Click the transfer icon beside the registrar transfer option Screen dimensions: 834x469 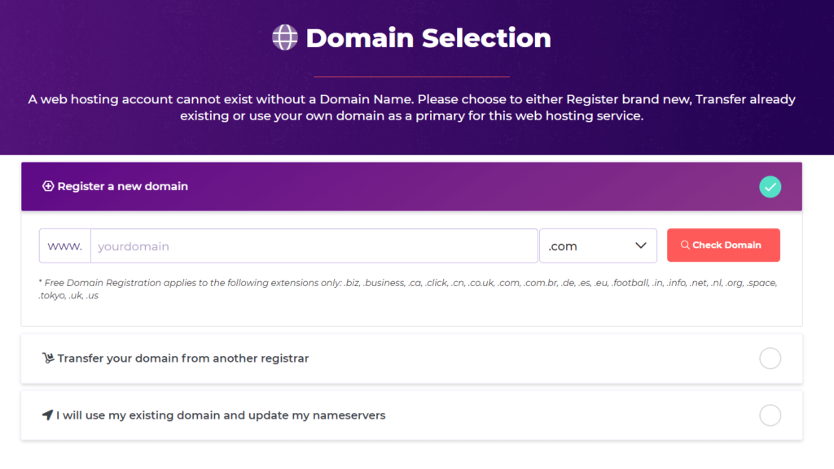tap(48, 358)
